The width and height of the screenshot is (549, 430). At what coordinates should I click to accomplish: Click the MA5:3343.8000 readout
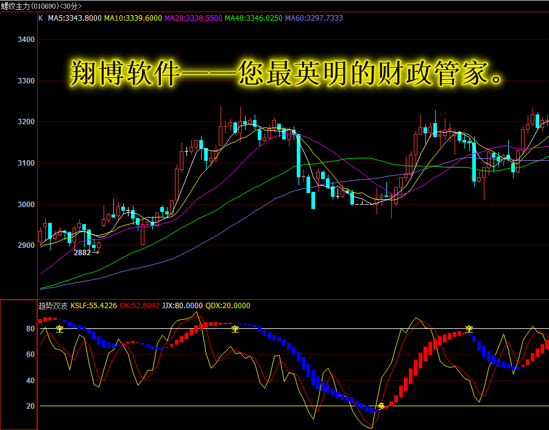(74, 18)
